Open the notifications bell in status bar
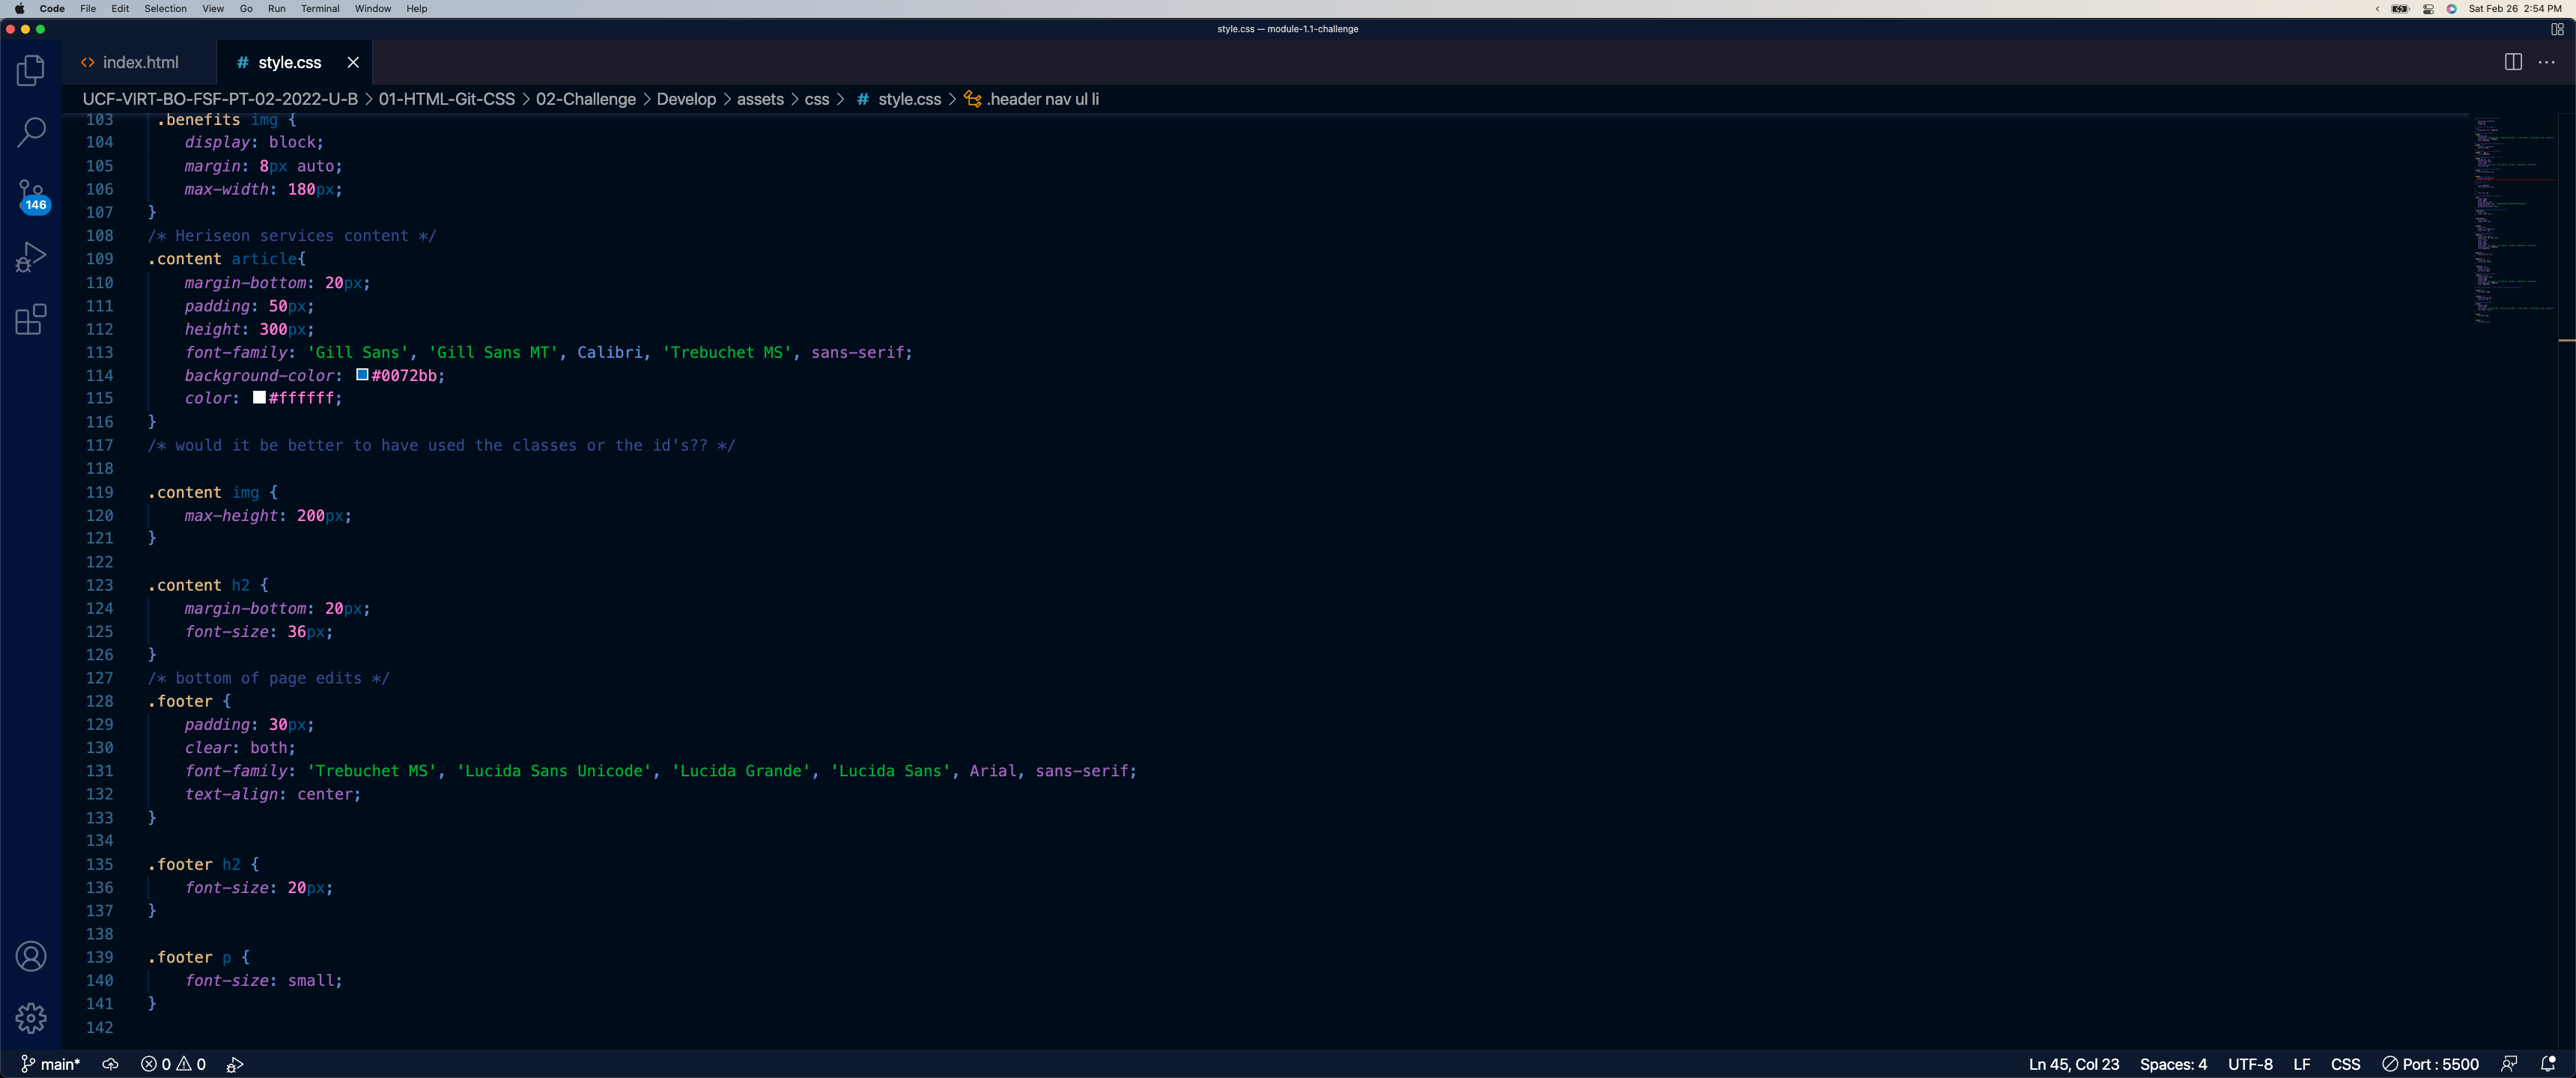2576x1078 pixels. coord(2548,1063)
